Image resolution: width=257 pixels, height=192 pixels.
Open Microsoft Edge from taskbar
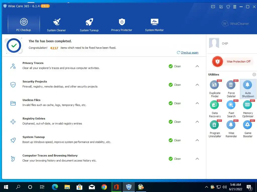pyautogui.click(x=55, y=187)
